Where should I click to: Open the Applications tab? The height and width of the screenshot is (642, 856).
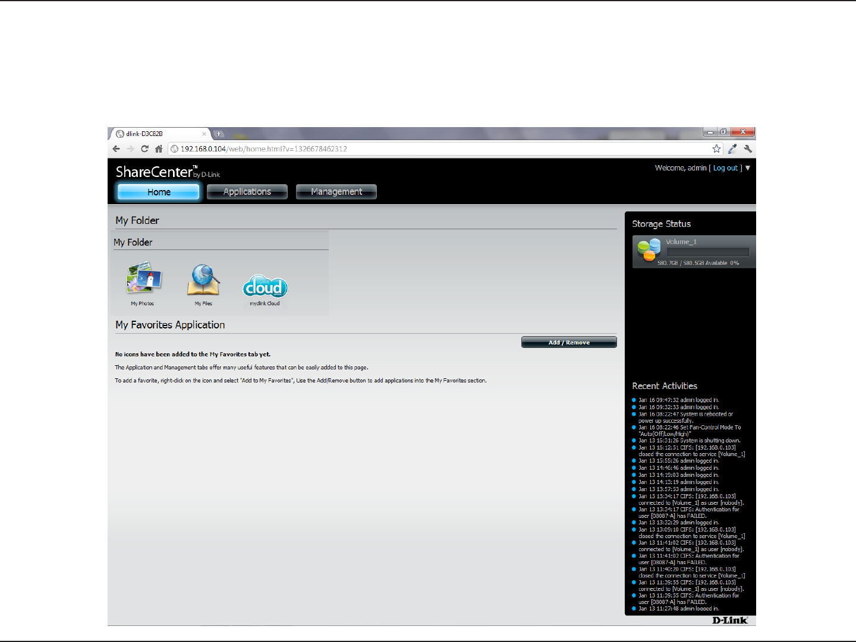pyautogui.click(x=247, y=192)
